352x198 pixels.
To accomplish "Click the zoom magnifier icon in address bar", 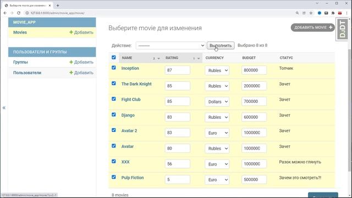I will point(297,13).
